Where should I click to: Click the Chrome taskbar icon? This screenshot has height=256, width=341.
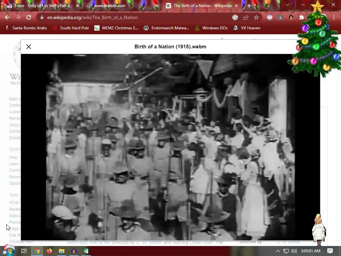coord(37,251)
